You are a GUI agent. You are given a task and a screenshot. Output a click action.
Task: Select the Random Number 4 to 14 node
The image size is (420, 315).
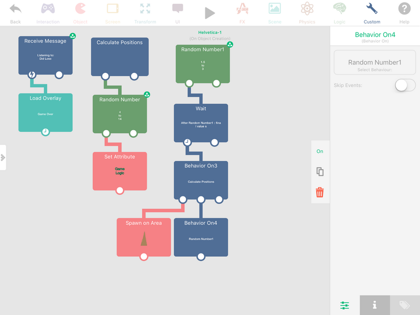tap(120, 114)
